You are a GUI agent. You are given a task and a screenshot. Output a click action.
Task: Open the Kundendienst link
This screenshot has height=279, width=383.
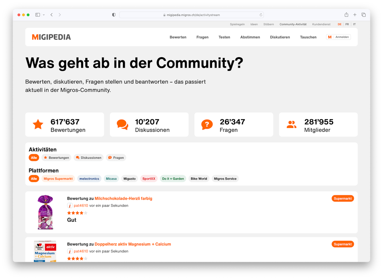pos(321,24)
